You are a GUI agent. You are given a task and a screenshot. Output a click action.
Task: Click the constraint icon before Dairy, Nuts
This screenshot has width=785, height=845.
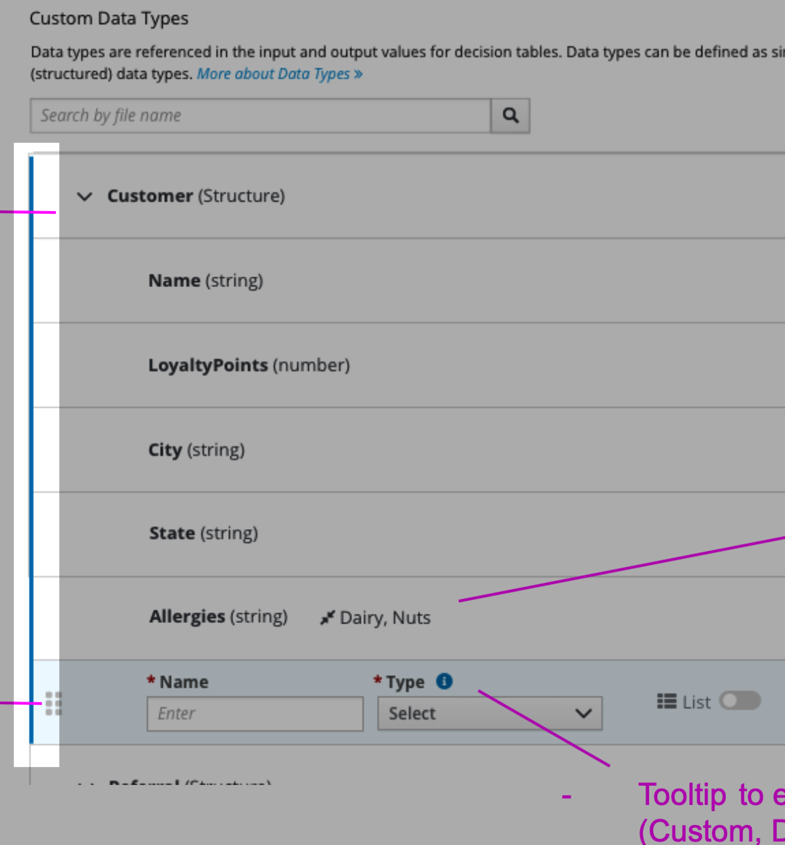[327, 617]
